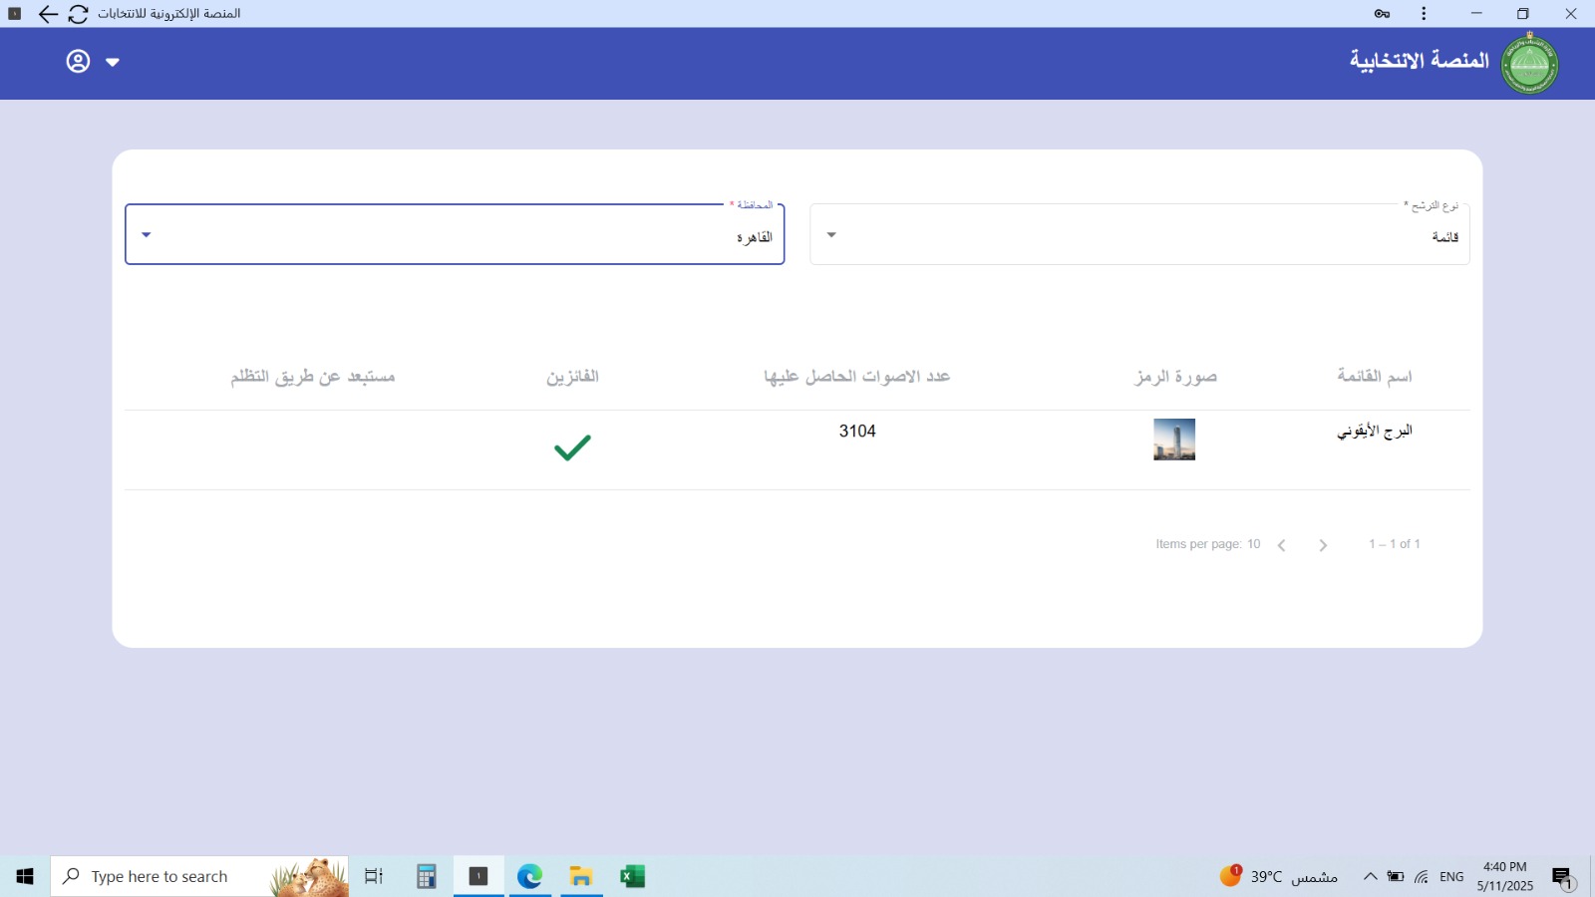The width and height of the screenshot is (1595, 897).
Task: Minimize the election platform window
Action: [1476, 14]
